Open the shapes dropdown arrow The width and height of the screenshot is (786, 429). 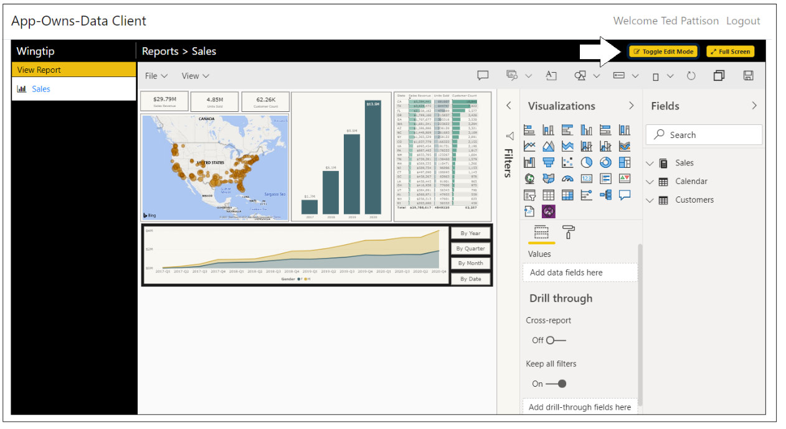596,76
